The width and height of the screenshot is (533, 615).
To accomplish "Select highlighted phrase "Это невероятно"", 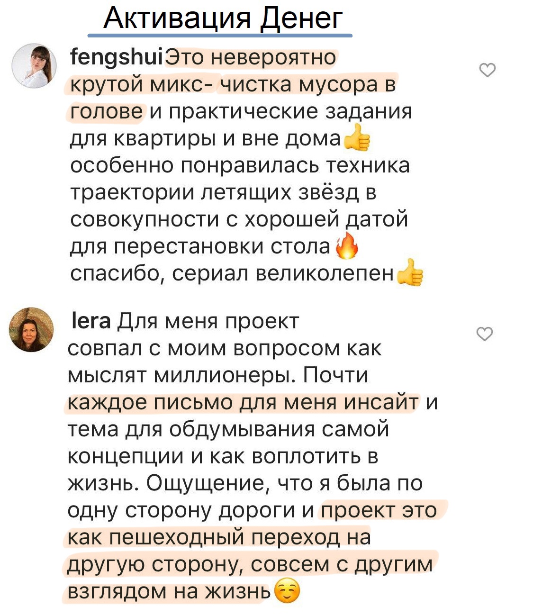I will pos(252,58).
